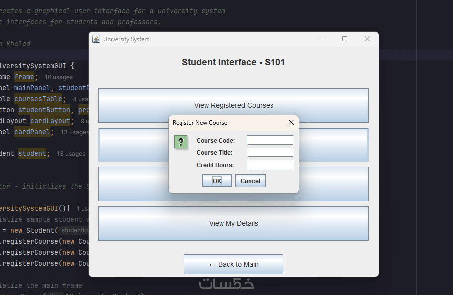Focus the Course Code input field
The image size is (453, 295).
point(270,140)
